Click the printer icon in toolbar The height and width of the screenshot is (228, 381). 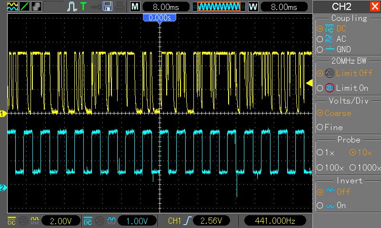pos(120,7)
